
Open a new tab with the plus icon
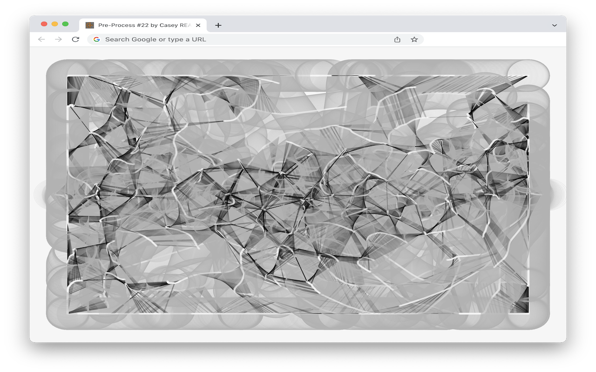217,26
